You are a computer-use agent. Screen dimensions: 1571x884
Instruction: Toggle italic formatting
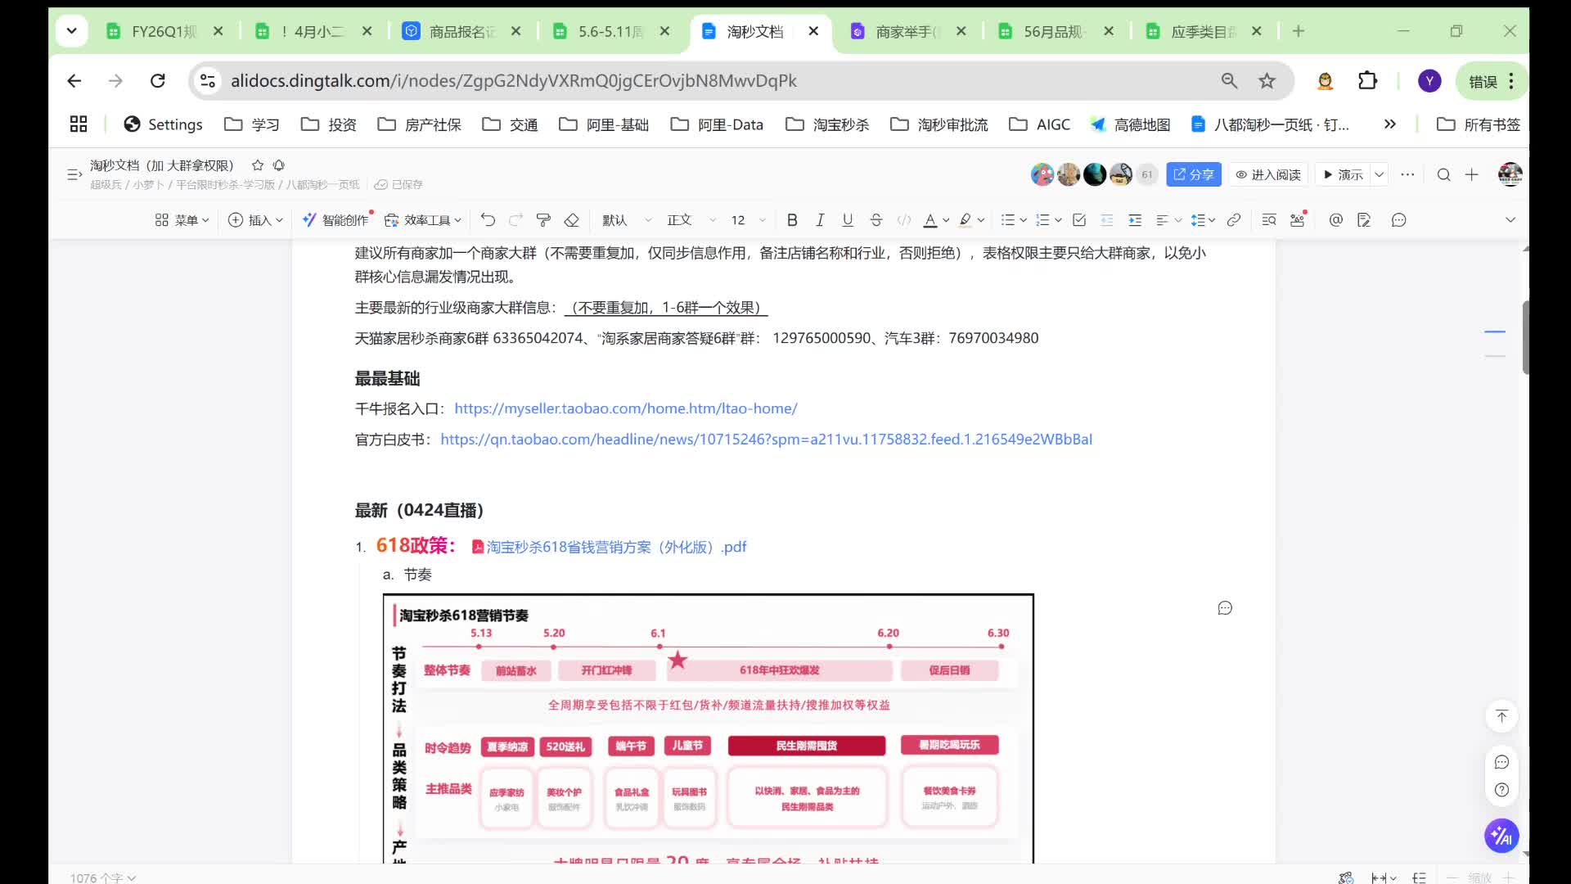[x=819, y=219]
